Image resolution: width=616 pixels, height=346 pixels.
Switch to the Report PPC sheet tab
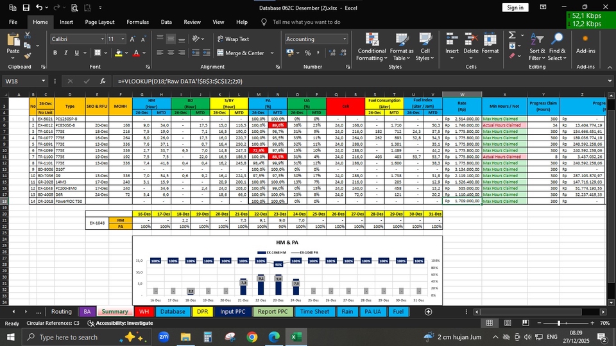coord(273,311)
